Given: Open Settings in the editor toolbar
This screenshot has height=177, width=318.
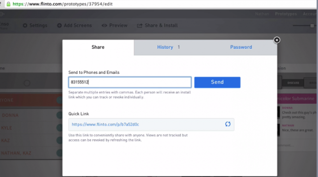Looking at the screenshot, I should tap(35, 25).
